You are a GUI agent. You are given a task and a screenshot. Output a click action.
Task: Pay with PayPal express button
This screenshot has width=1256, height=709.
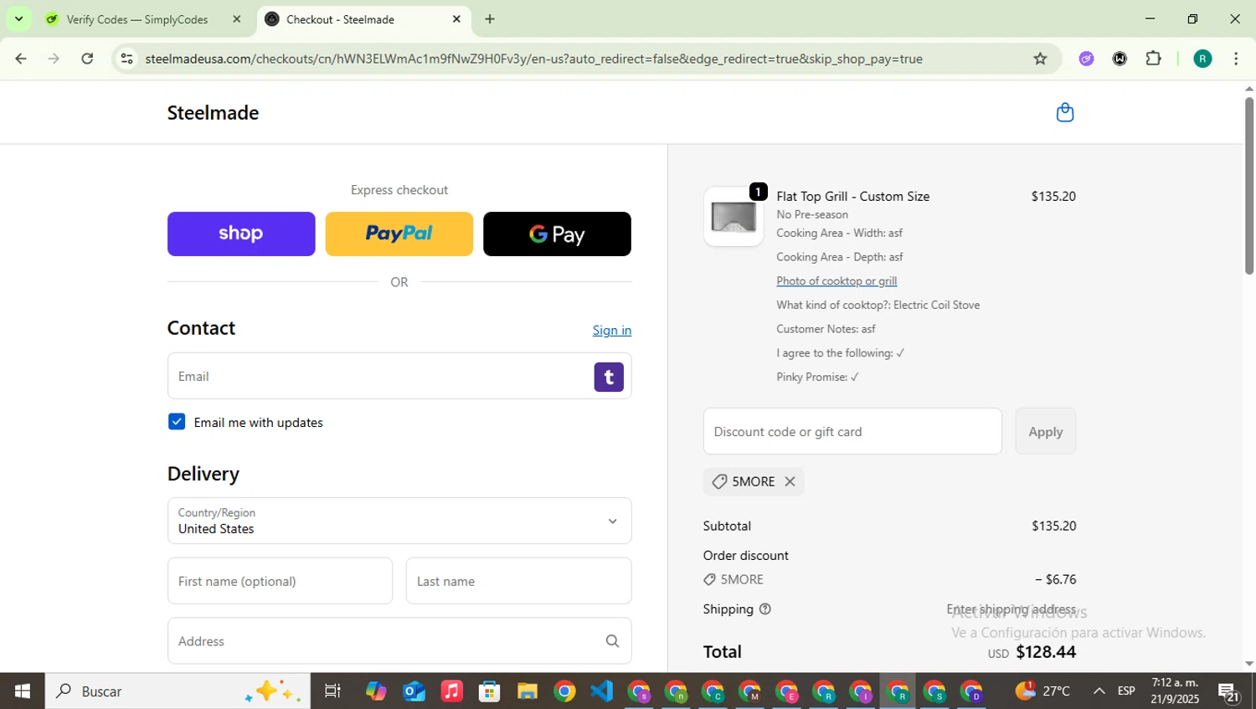click(399, 234)
